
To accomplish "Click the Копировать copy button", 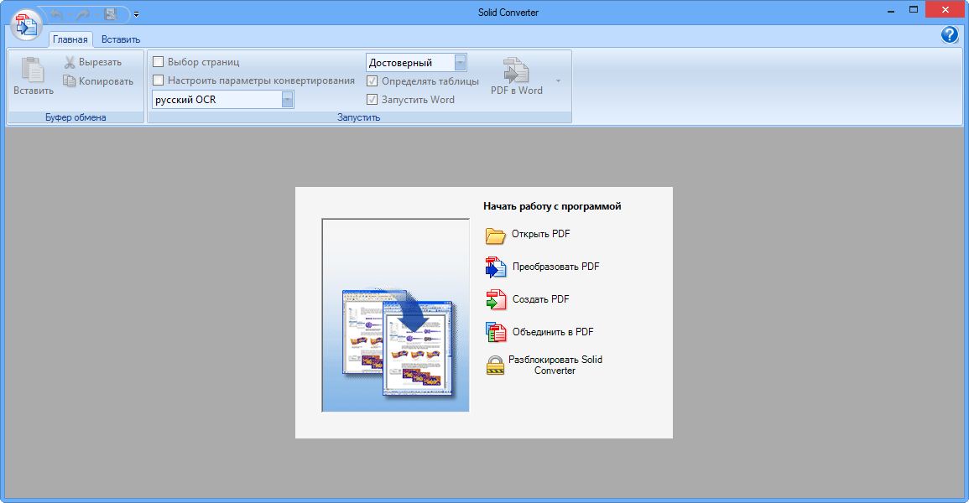I will 99,81.
